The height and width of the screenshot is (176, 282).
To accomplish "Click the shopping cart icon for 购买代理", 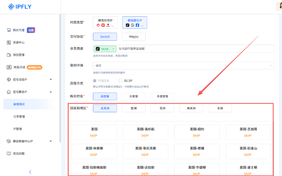I will [x=9, y=30].
